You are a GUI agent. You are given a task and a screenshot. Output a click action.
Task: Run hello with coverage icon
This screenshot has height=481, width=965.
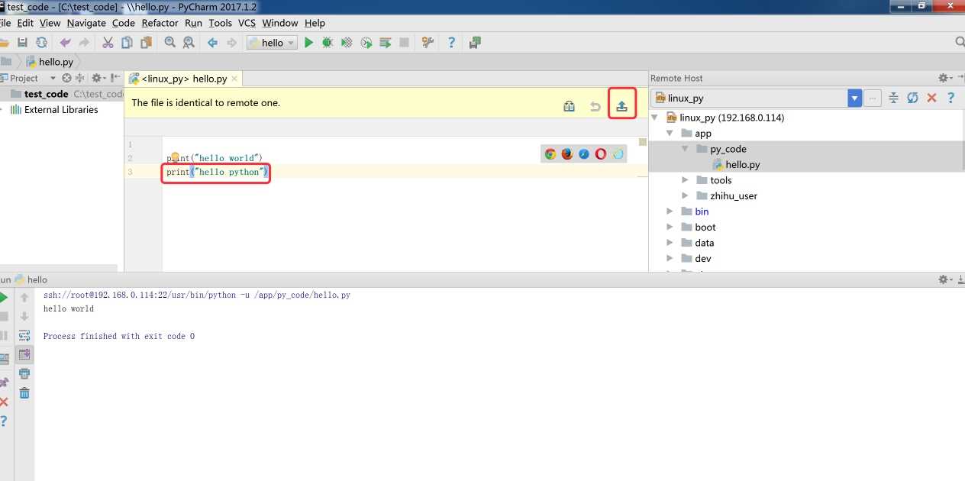[x=347, y=43]
